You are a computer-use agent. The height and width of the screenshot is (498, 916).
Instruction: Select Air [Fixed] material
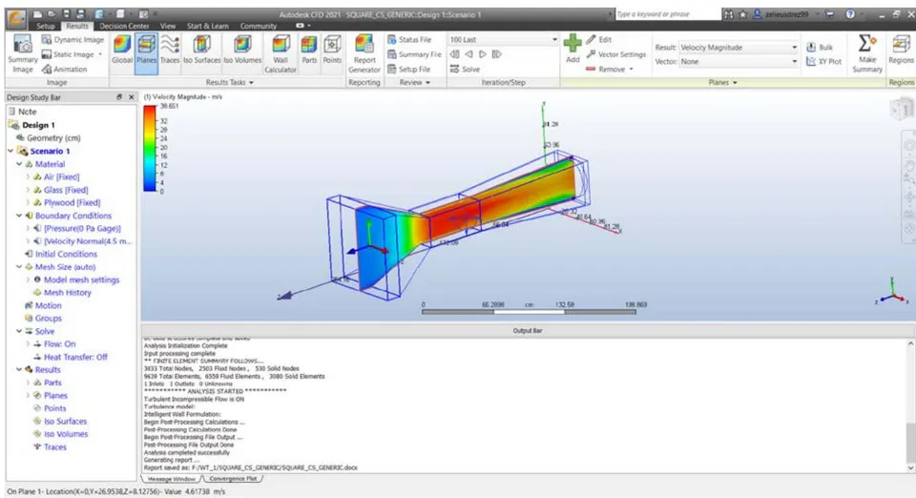click(61, 176)
